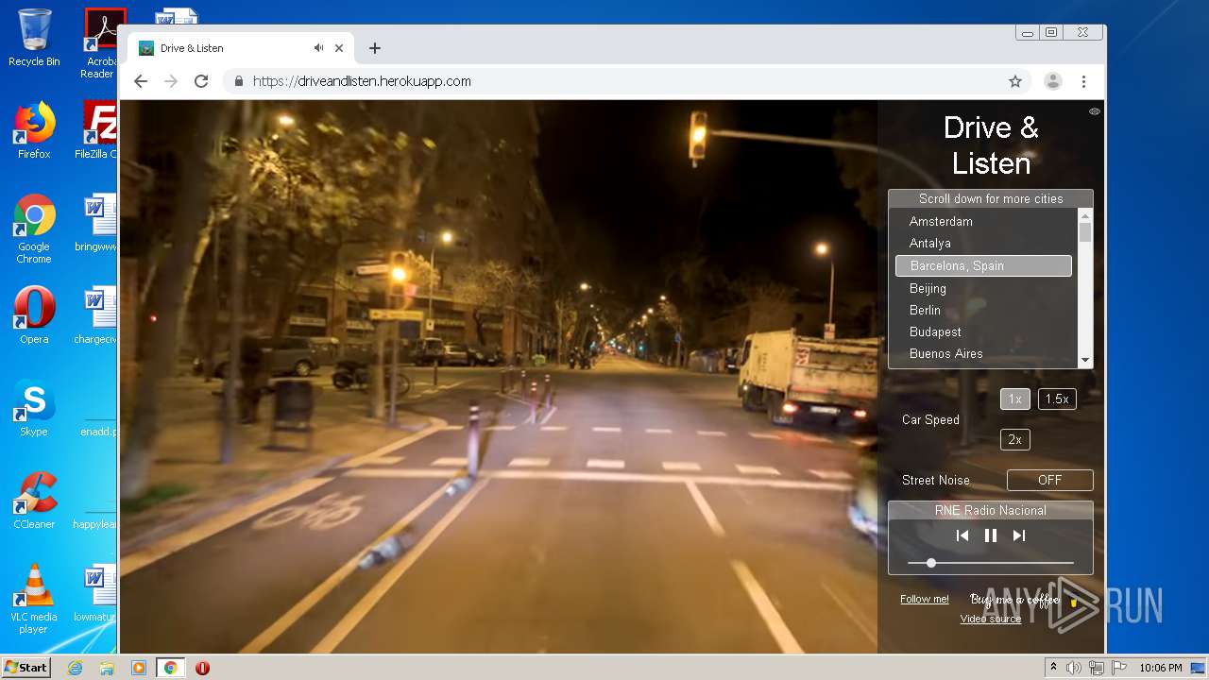Set car speed to 1.5x
This screenshot has height=680, width=1209.
pyautogui.click(x=1057, y=399)
